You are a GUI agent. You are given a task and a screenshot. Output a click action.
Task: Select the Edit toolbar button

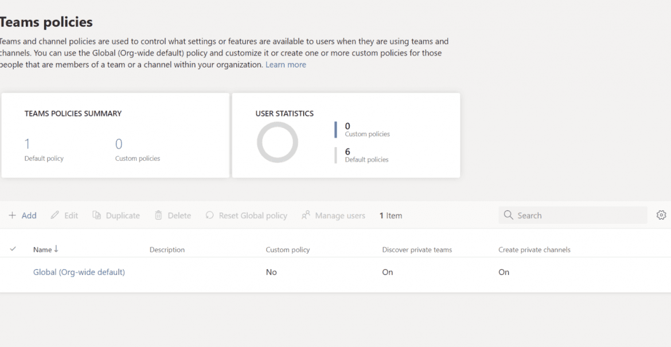[64, 215]
